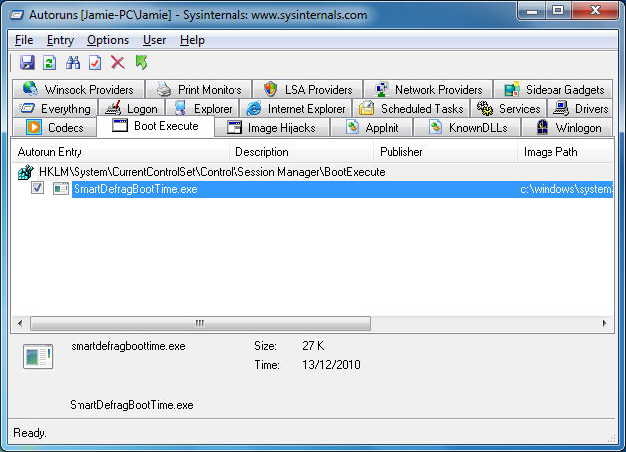Click the red X Delete icon
This screenshot has height=452, width=626.
pyautogui.click(x=118, y=63)
